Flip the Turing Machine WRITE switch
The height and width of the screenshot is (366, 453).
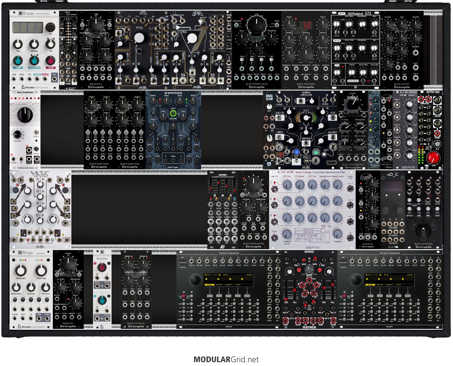click(x=36, y=132)
